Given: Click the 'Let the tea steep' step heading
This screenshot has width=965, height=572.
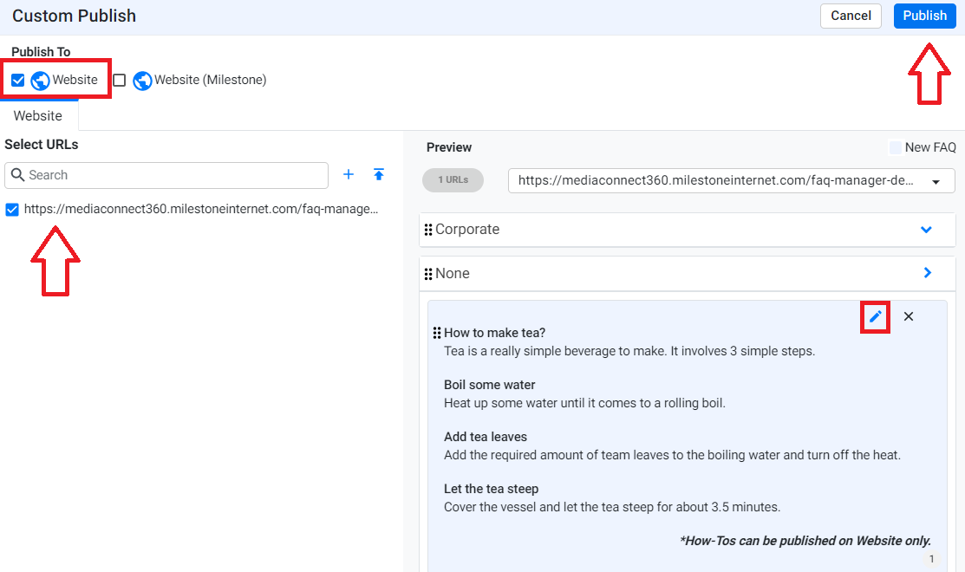Looking at the screenshot, I should point(491,489).
